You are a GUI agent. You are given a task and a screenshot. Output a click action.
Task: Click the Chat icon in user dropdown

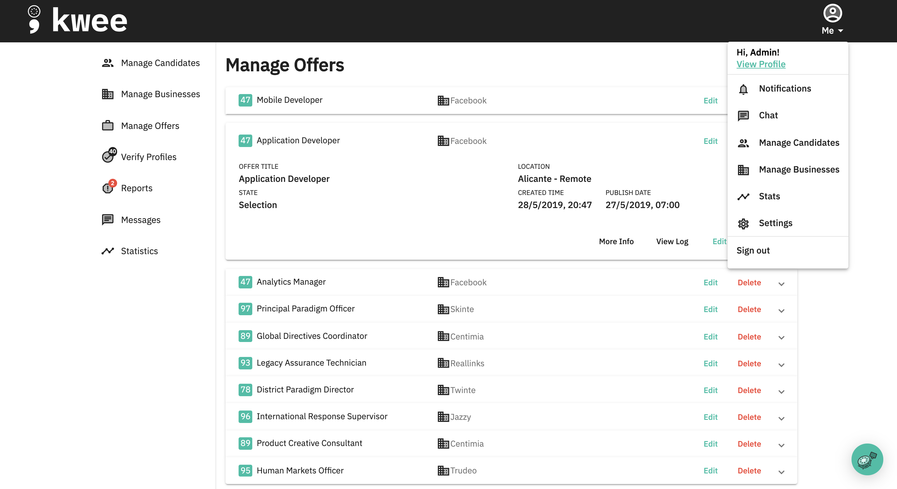point(743,116)
